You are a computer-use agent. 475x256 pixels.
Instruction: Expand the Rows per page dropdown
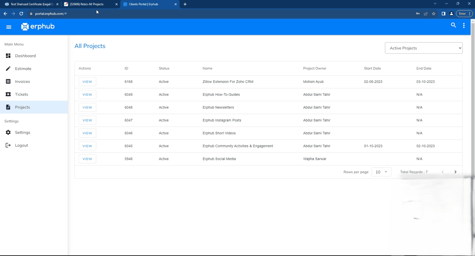pos(381,172)
